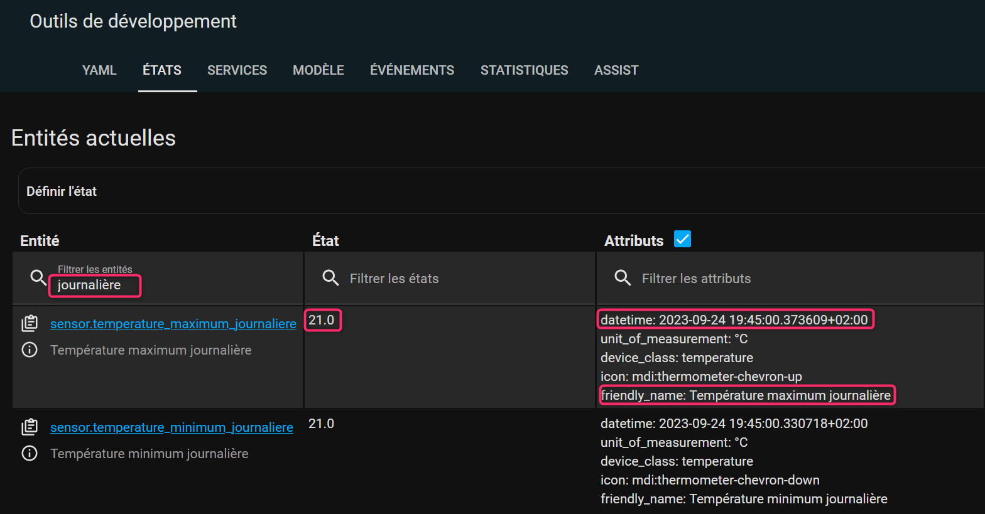Open sensor.temperature_minimum_journaliere link
Viewport: 985px width, 514px height.
171,427
